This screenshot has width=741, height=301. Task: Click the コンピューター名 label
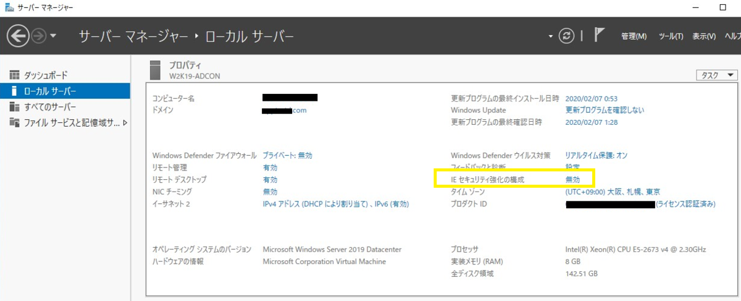[x=174, y=98]
